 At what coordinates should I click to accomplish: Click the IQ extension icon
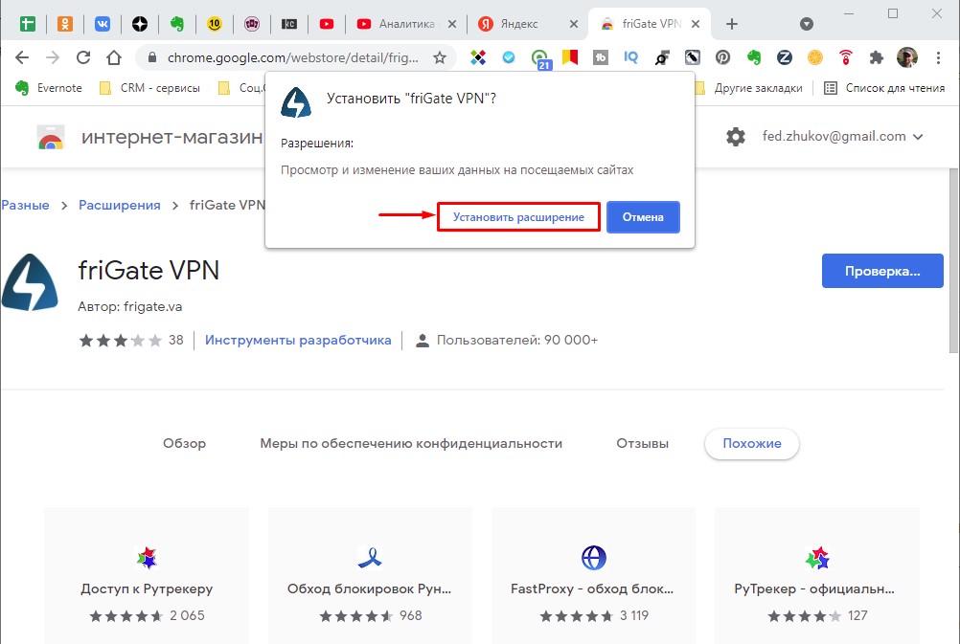630,57
